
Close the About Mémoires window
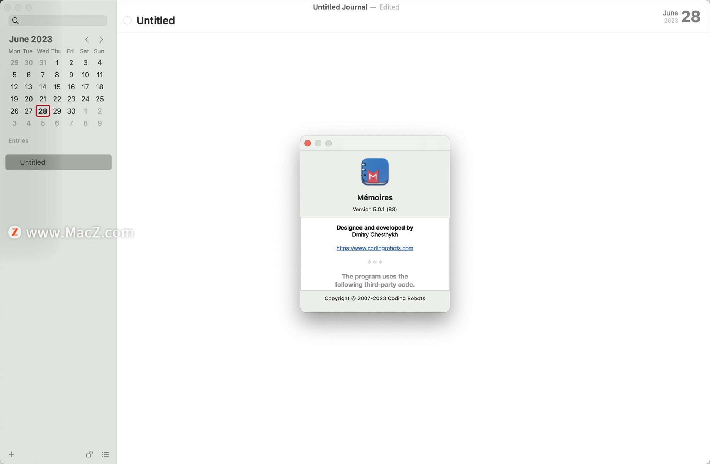coord(308,143)
